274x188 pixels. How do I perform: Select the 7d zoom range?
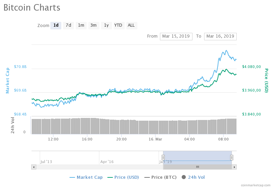click(68, 25)
